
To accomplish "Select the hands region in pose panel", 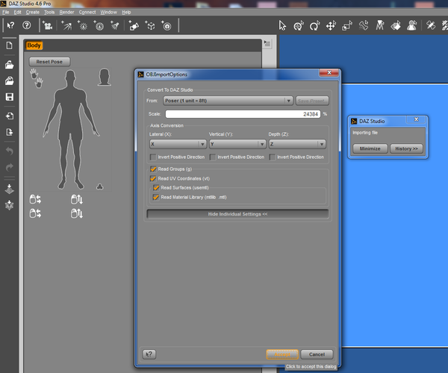I will click(37, 78).
